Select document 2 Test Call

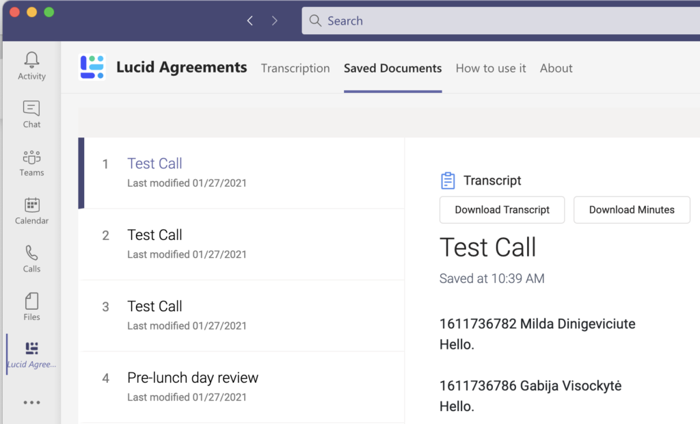[x=241, y=244]
